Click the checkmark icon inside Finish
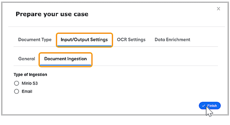This screenshot has width=230, height=125. pos(203,105)
